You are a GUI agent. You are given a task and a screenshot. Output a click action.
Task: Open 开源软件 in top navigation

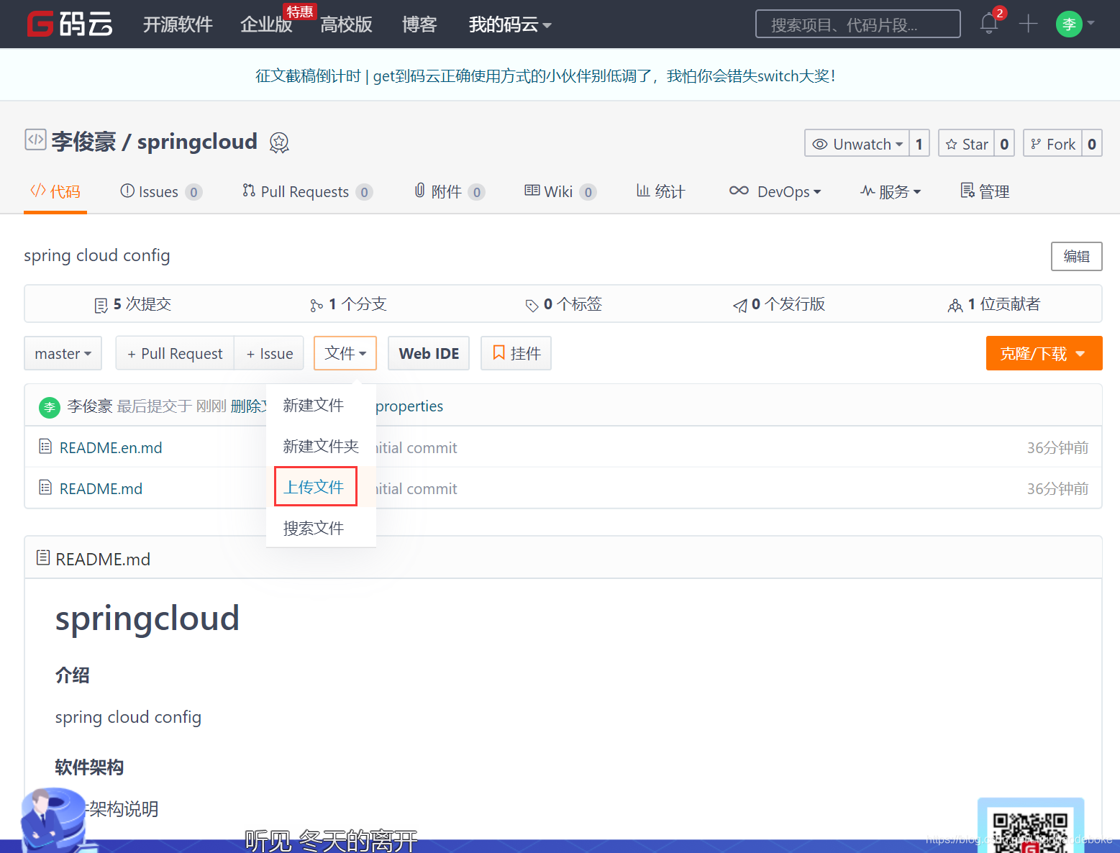pyautogui.click(x=178, y=24)
